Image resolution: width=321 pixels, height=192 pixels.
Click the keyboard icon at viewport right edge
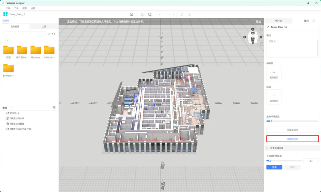click(x=262, y=44)
